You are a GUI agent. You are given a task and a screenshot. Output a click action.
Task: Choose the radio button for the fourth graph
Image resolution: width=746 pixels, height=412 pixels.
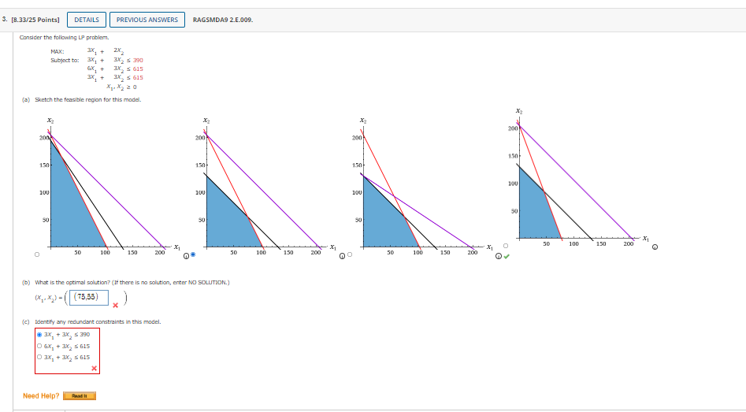coord(506,246)
